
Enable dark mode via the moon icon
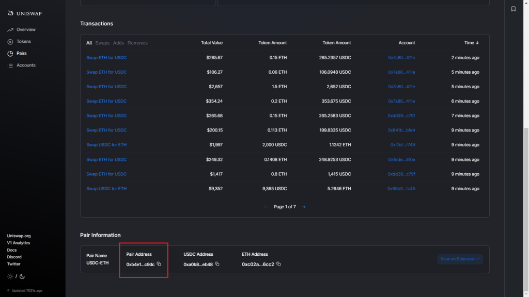point(23,276)
